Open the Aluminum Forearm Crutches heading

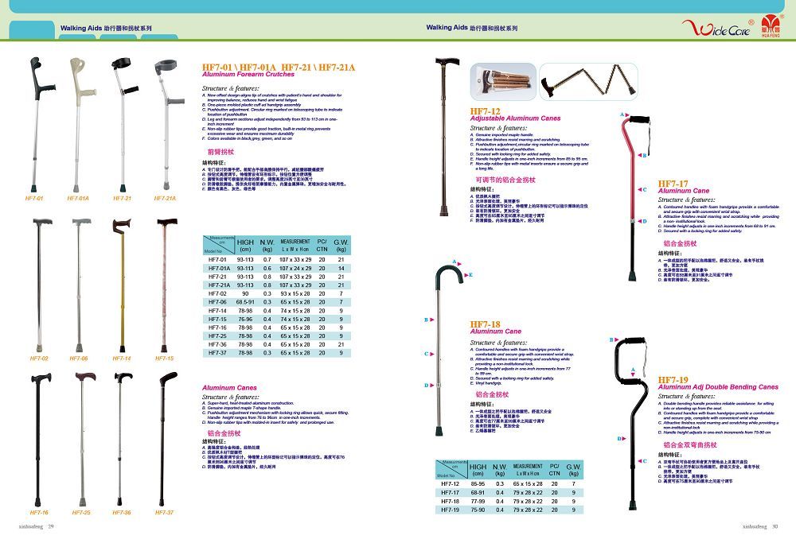click(x=248, y=71)
